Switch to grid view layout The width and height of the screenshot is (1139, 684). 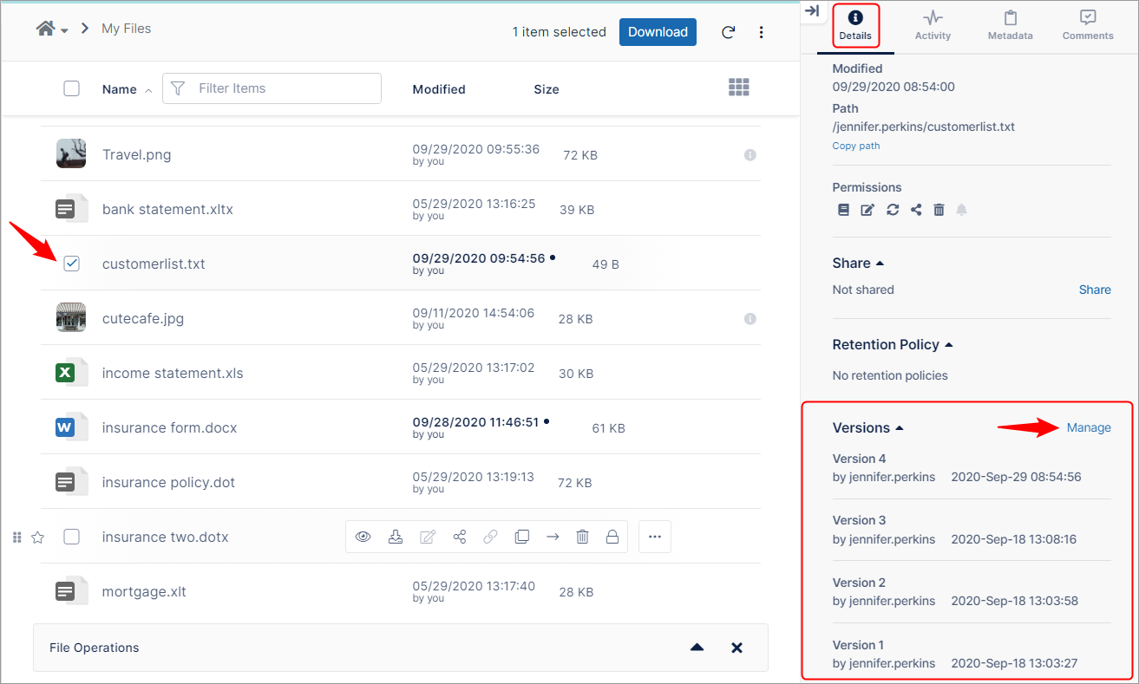click(738, 88)
